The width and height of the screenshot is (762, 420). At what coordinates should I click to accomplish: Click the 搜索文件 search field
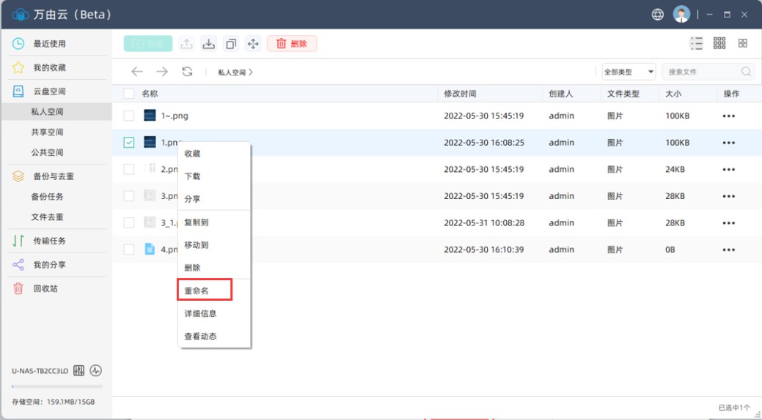tap(702, 72)
